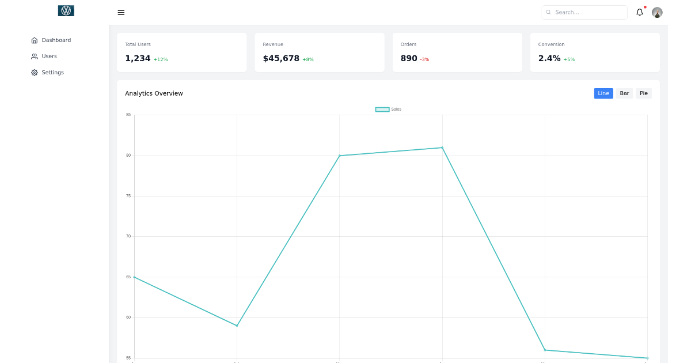Open the Settings gear icon
The image size is (691, 363).
pos(35,72)
